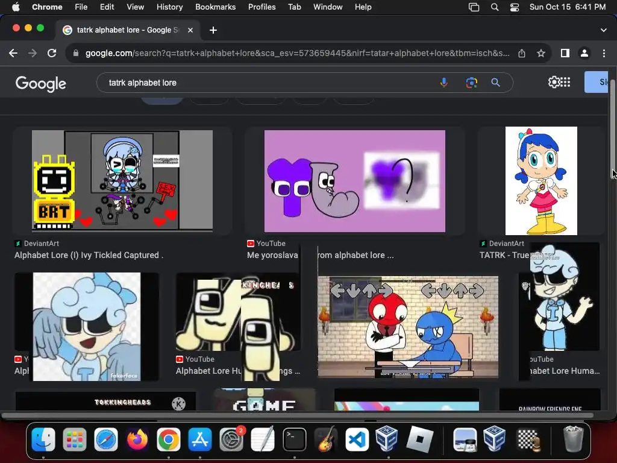Open the Edit menu
Viewport: 617px width, 463px height.
(107, 7)
